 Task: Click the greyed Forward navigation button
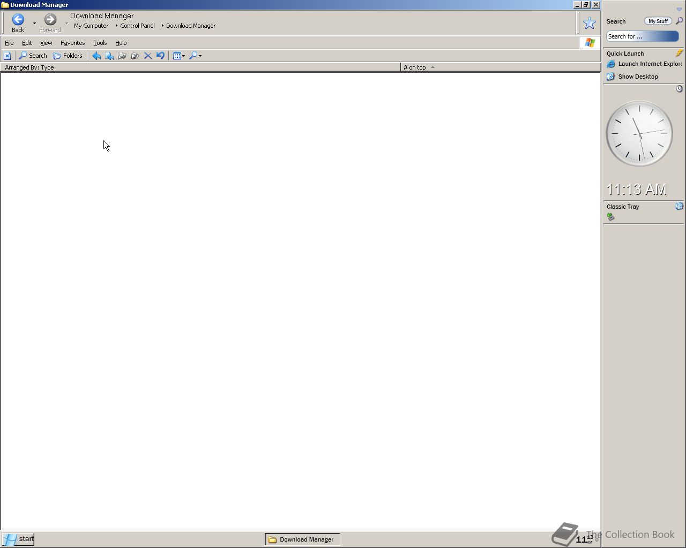tap(50, 23)
